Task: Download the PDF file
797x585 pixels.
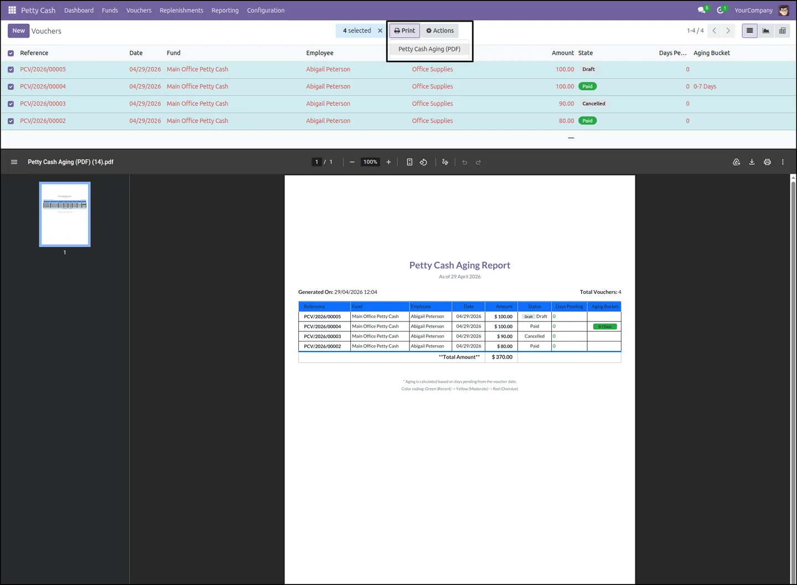Action: click(752, 162)
